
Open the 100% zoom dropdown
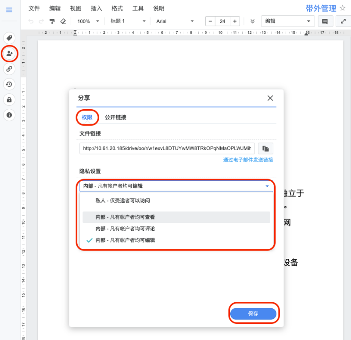88,21
